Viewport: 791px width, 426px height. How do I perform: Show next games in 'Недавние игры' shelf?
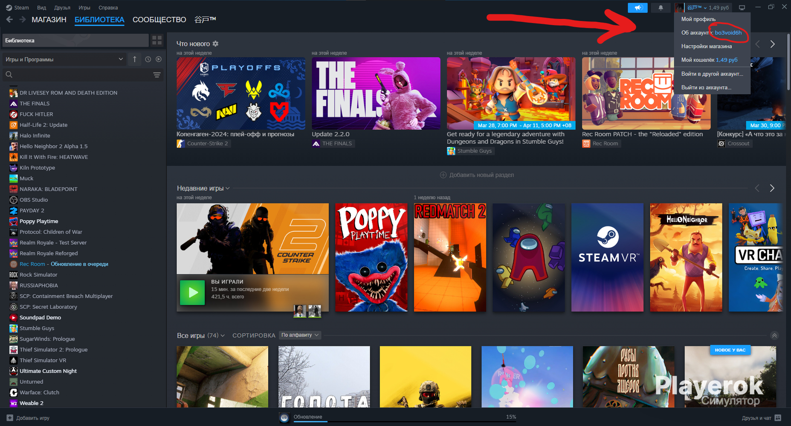772,188
